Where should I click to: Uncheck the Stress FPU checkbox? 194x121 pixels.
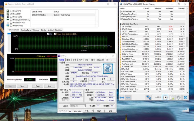coord(11,14)
